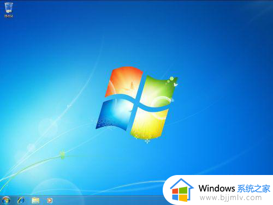This screenshot has height=205, width=273.
Task: Open Windows Explorer folder on taskbar
Action: pos(35,201)
